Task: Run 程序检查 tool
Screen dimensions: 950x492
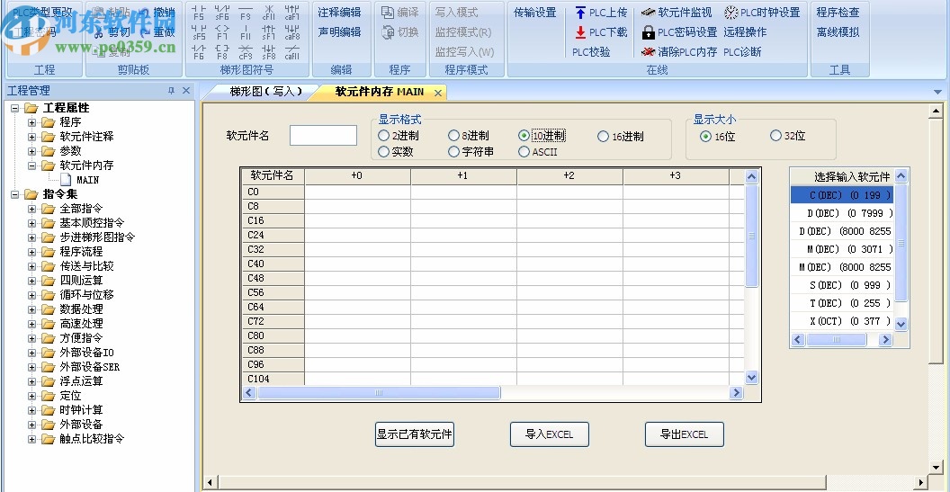Action: (x=838, y=12)
